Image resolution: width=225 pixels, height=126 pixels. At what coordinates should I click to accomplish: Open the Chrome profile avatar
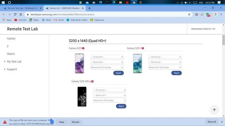pos(216,14)
